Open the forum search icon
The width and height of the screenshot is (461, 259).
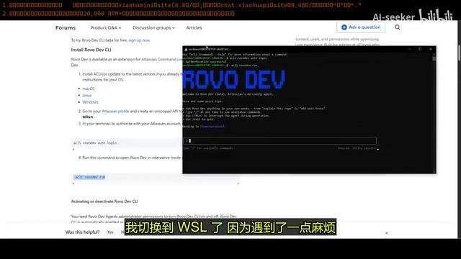click(x=397, y=27)
